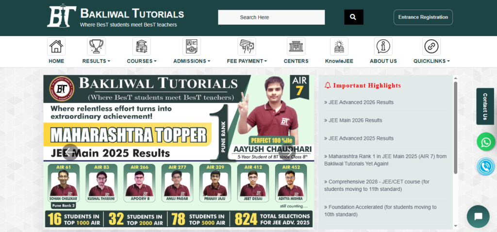The width and height of the screenshot is (497, 232).
Task: Open the KnowleJEE menu item
Action: (339, 61)
